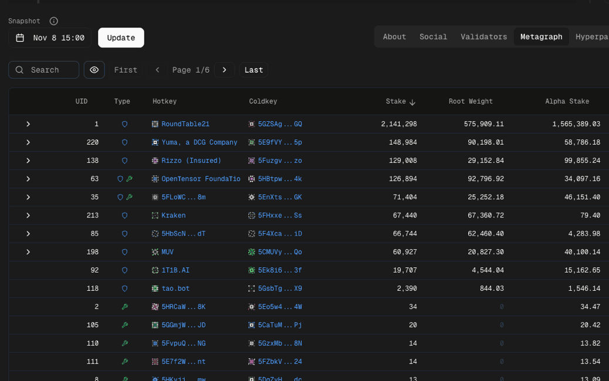Click the info icon next to Snapshot
609x381 pixels.
[x=54, y=21]
